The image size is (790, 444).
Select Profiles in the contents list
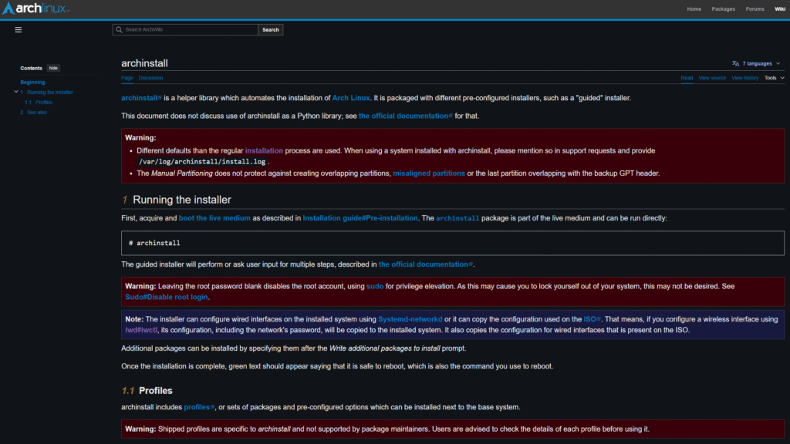tap(43, 102)
